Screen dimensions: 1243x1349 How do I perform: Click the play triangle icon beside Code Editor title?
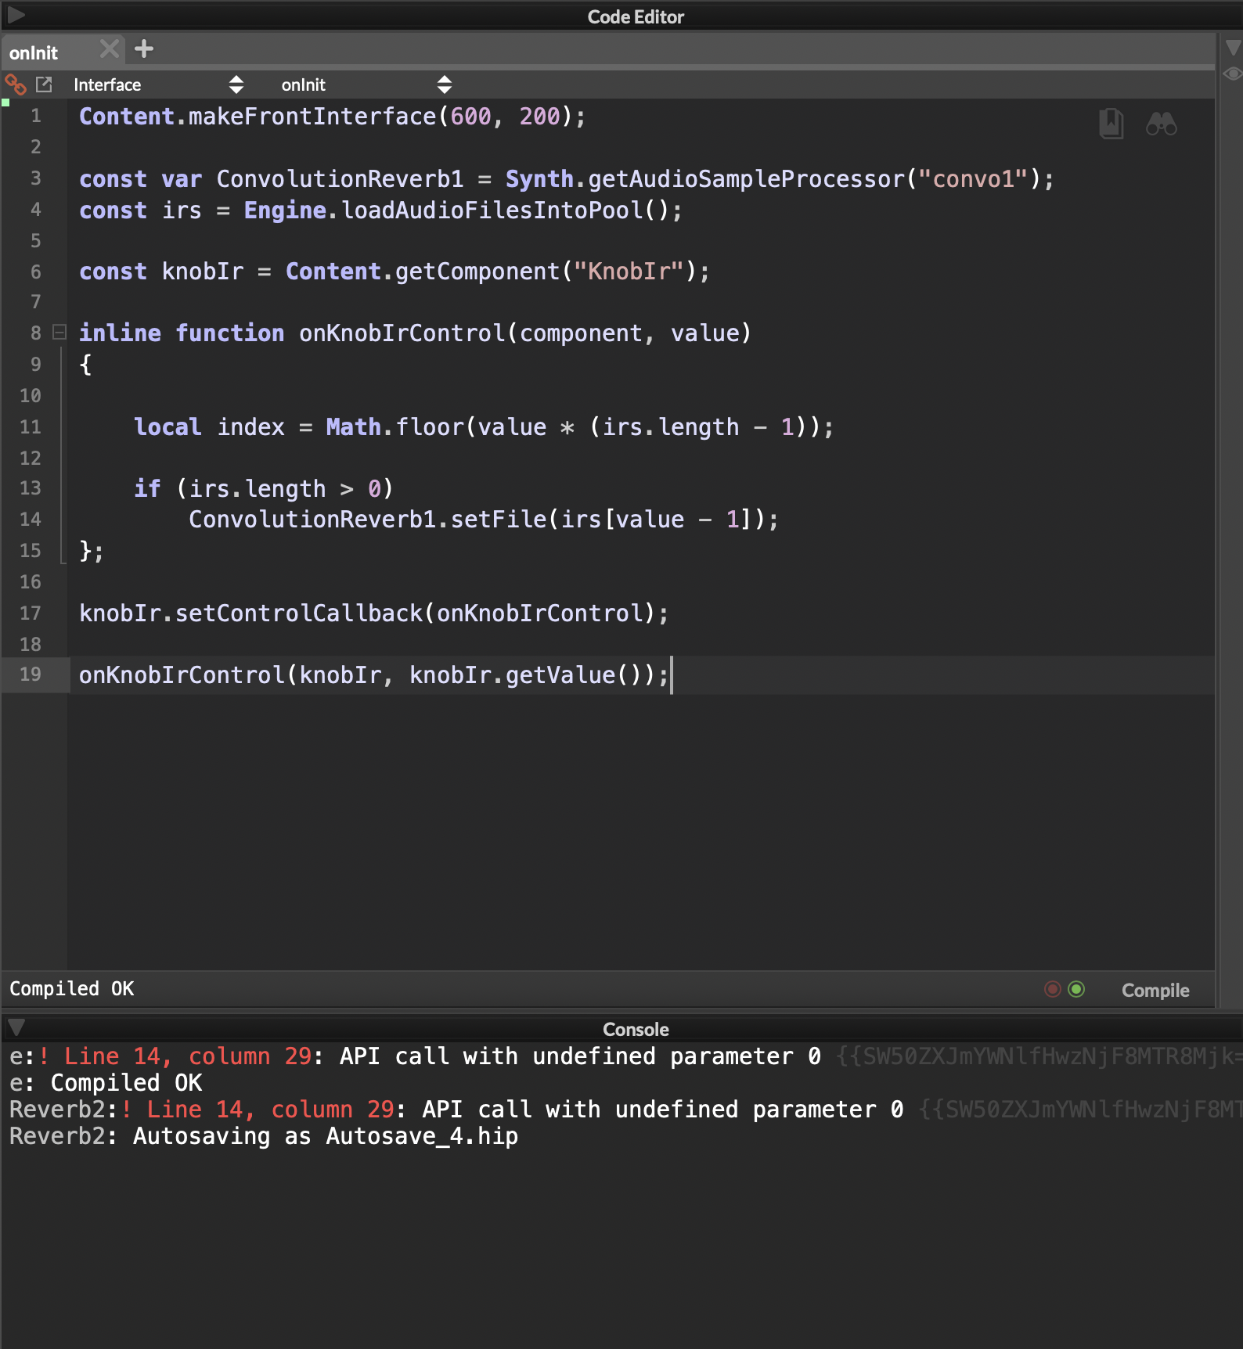(16, 14)
